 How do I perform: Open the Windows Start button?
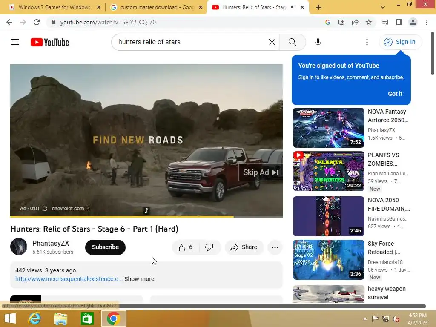coord(10,318)
